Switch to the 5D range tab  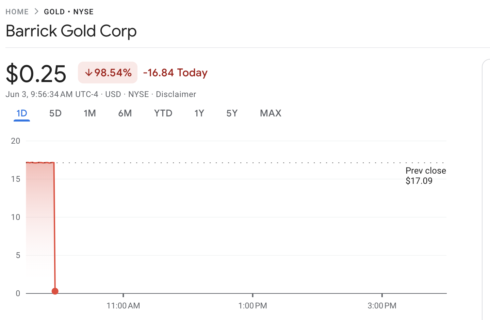(x=55, y=113)
